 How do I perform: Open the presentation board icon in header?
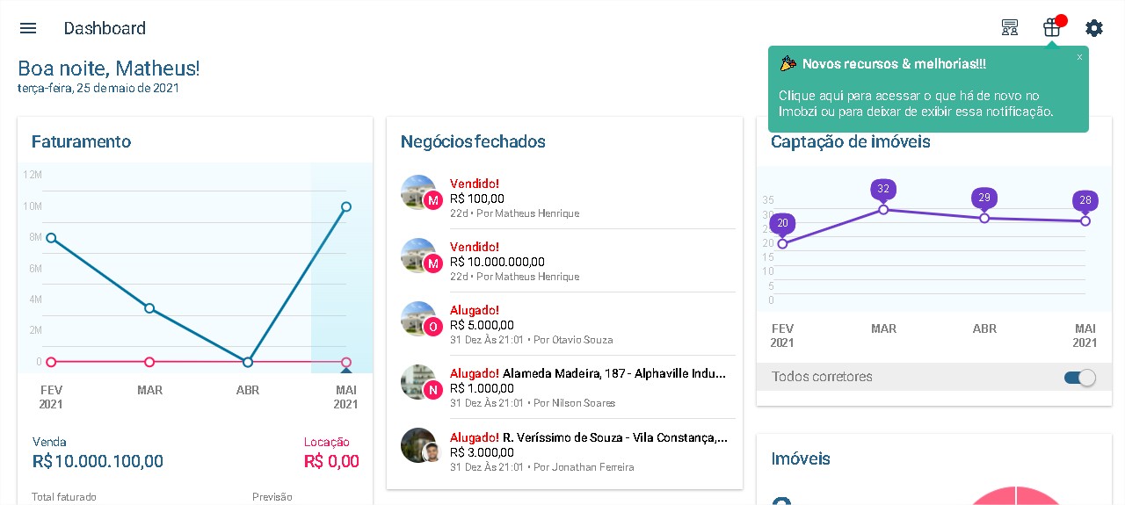point(1010,28)
